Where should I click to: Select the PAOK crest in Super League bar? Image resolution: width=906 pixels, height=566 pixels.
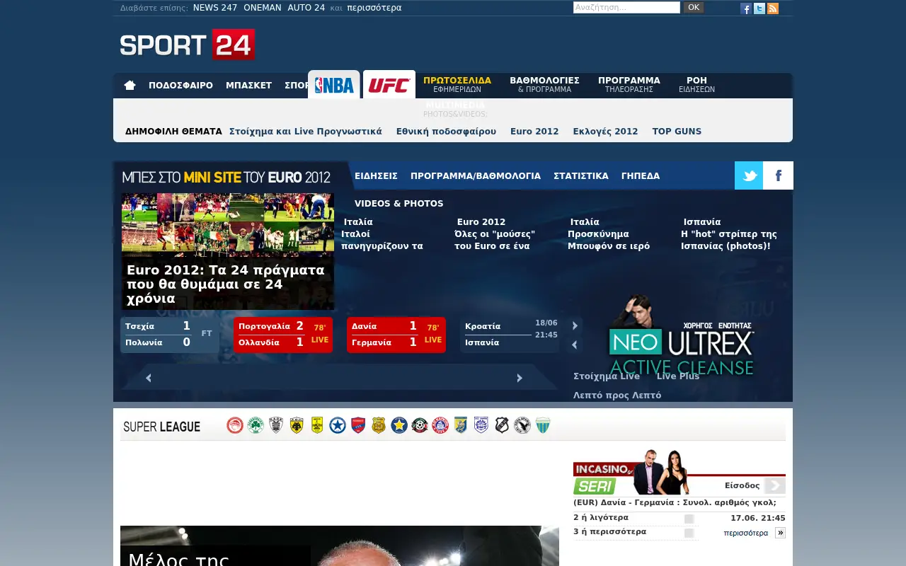coord(276,425)
